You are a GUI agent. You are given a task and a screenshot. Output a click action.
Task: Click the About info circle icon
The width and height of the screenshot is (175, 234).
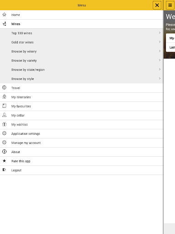4,152
